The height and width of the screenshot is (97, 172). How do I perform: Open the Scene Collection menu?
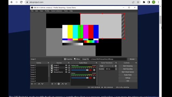pos(57,11)
